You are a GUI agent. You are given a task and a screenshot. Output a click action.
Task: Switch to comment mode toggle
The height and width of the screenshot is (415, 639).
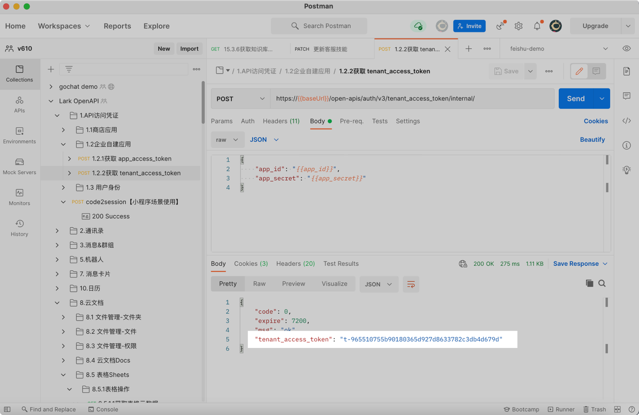pyautogui.click(x=596, y=71)
